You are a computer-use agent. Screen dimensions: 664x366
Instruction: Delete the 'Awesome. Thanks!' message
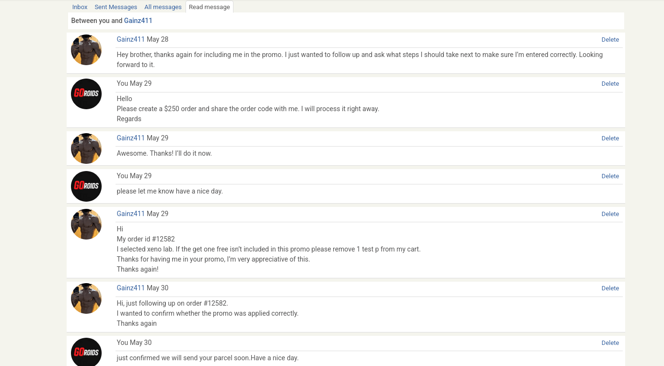(x=610, y=138)
